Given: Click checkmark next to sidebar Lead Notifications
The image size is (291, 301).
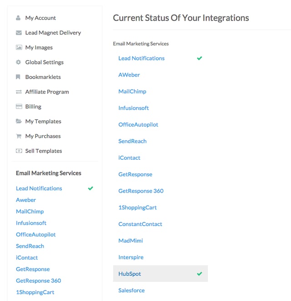Looking at the screenshot, I should 90,188.
